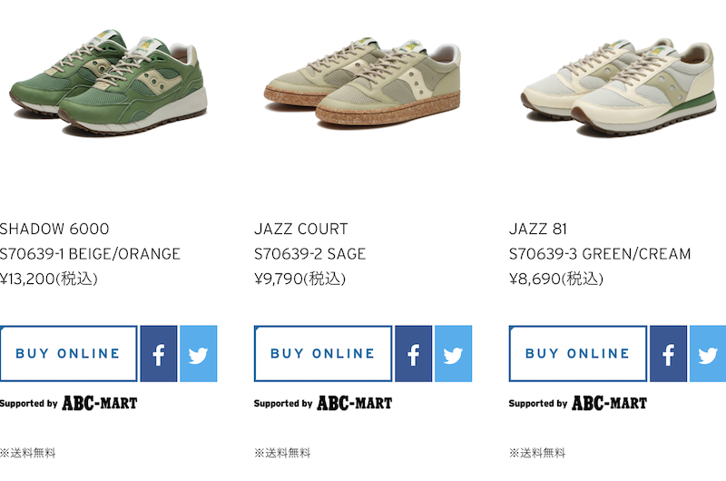Open the green Shadow 6000 shoe image
Screen dimensions: 726x481
click(108, 83)
